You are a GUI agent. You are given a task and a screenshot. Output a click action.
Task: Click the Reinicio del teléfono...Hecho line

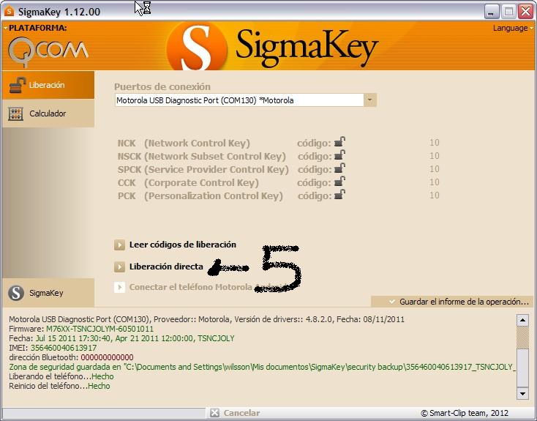(x=59, y=386)
